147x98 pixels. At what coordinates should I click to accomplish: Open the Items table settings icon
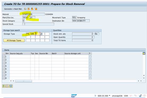[144, 53]
